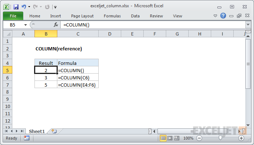
Task: Click the zoom slider handle
Action: tap(220, 138)
